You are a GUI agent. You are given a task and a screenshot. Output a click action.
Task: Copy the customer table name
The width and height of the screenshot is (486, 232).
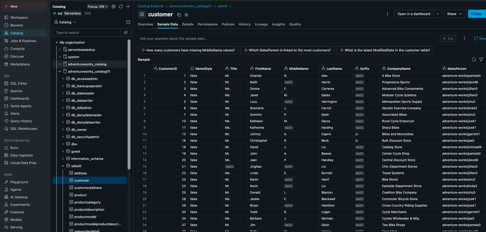[x=179, y=15]
